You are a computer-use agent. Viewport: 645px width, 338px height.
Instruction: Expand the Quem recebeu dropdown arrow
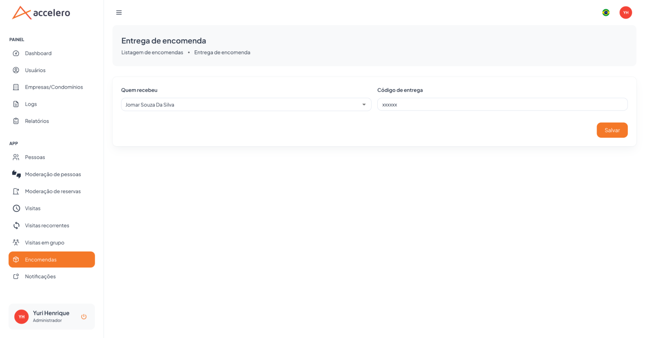pyautogui.click(x=364, y=105)
